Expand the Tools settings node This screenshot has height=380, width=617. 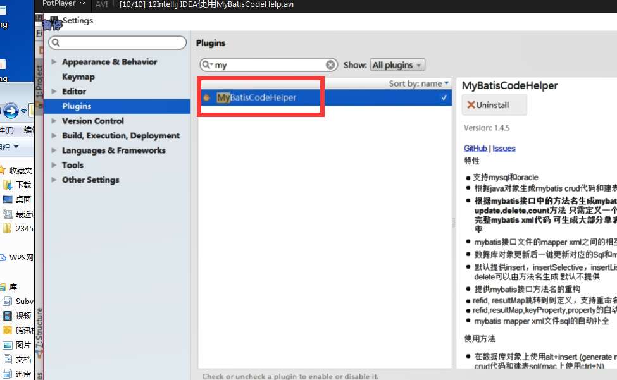coord(54,165)
